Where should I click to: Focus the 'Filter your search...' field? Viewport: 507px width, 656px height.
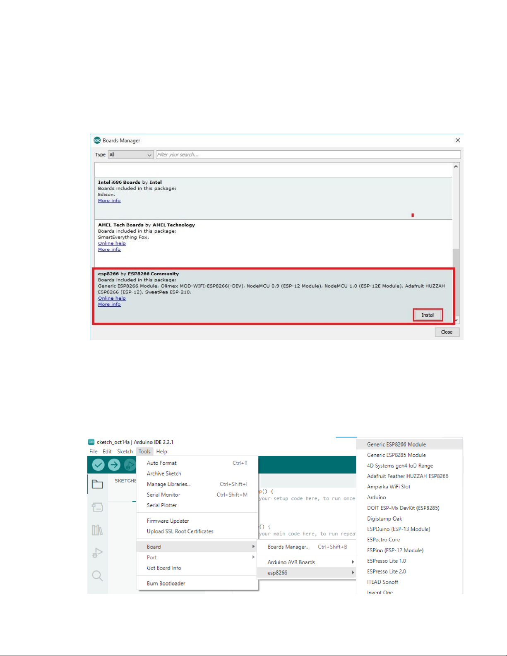[x=308, y=155]
